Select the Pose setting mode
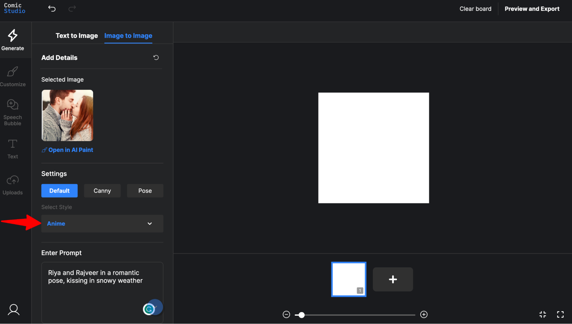 [x=145, y=191]
